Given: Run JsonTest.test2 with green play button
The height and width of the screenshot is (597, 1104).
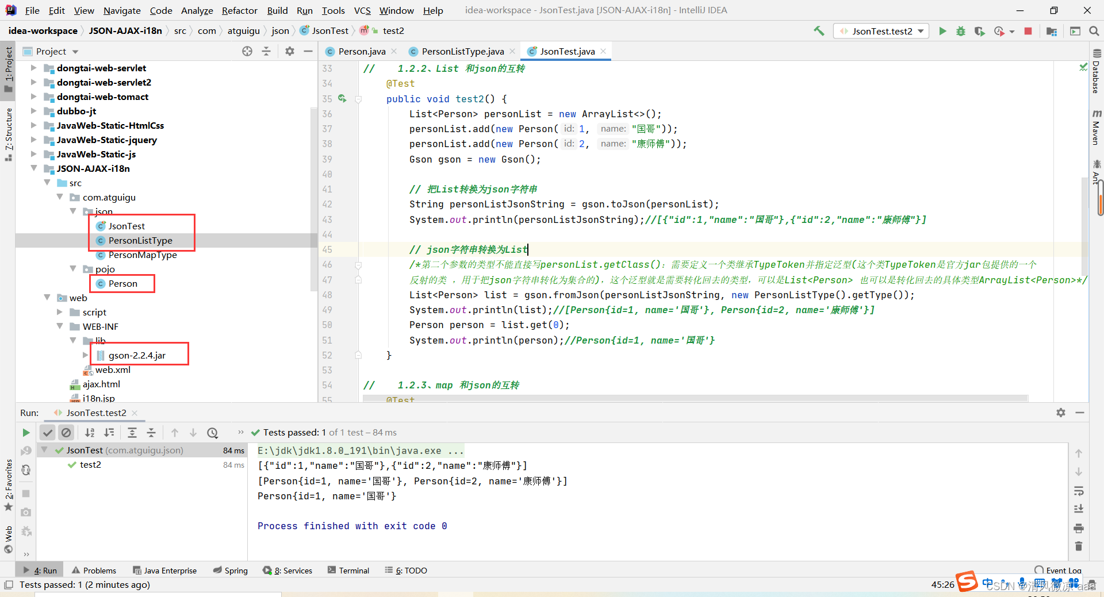Looking at the screenshot, I should pyautogui.click(x=942, y=31).
